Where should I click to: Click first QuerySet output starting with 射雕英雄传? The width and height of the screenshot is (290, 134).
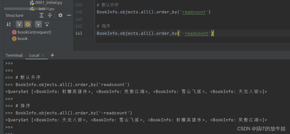tap(136, 91)
